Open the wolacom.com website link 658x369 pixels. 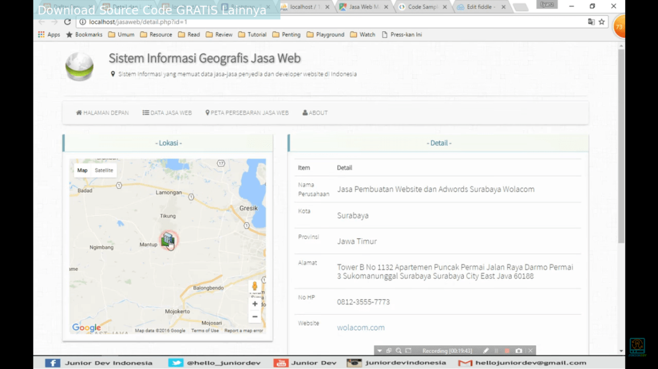pos(360,327)
